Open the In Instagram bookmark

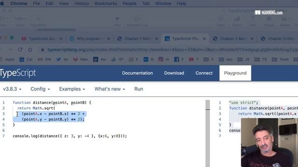point(164,59)
